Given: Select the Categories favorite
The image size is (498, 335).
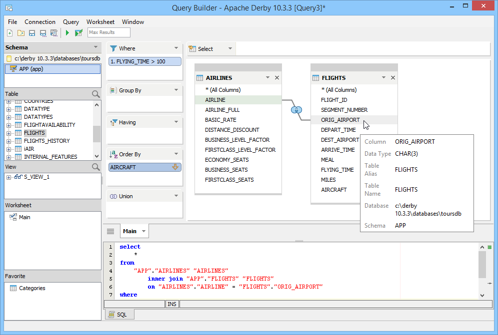Looking at the screenshot, I should (x=32, y=288).
